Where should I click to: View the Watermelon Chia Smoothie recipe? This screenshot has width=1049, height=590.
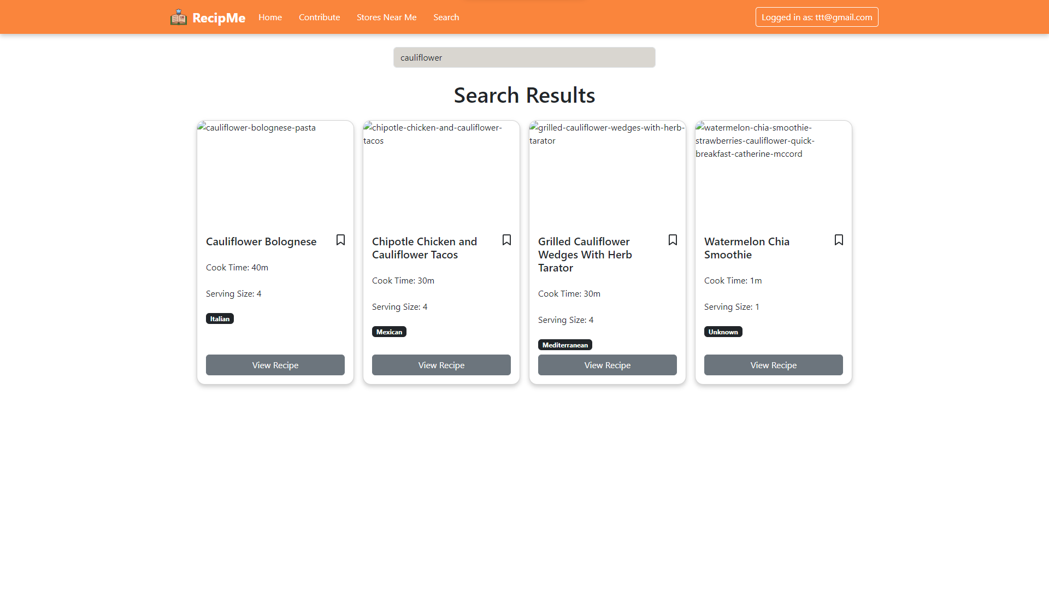pyautogui.click(x=773, y=365)
